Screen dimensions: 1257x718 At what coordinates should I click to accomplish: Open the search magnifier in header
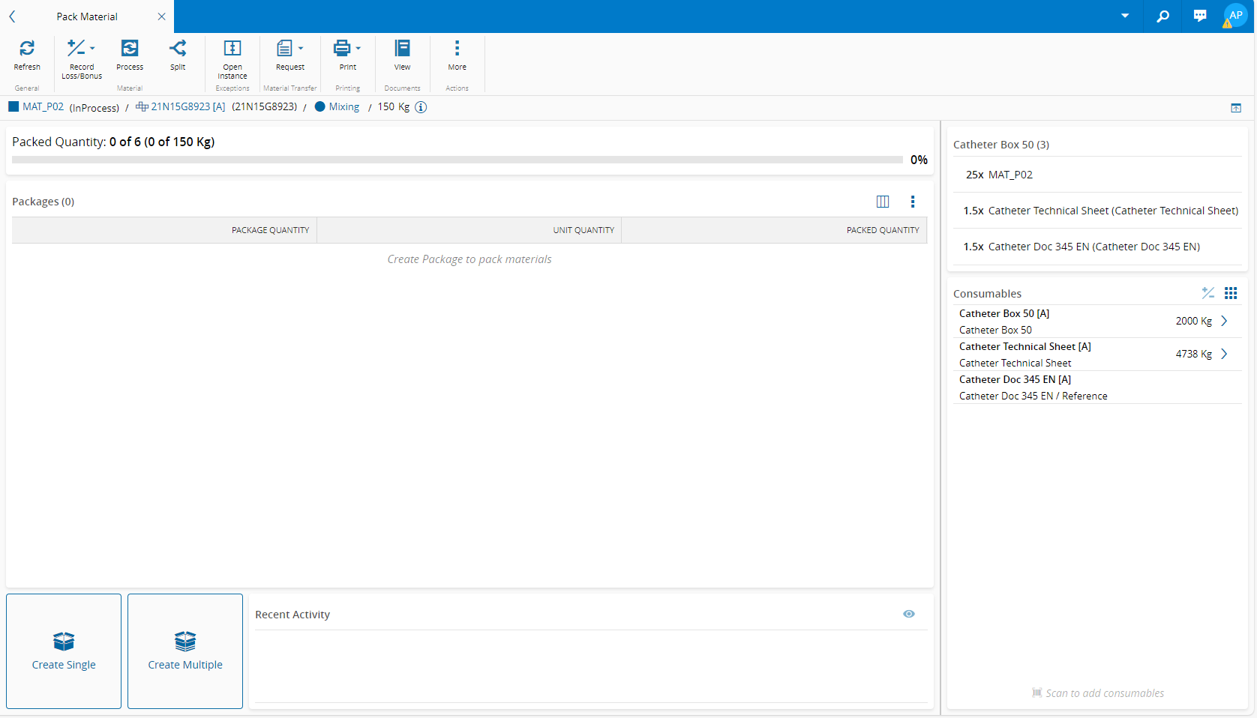1162,16
